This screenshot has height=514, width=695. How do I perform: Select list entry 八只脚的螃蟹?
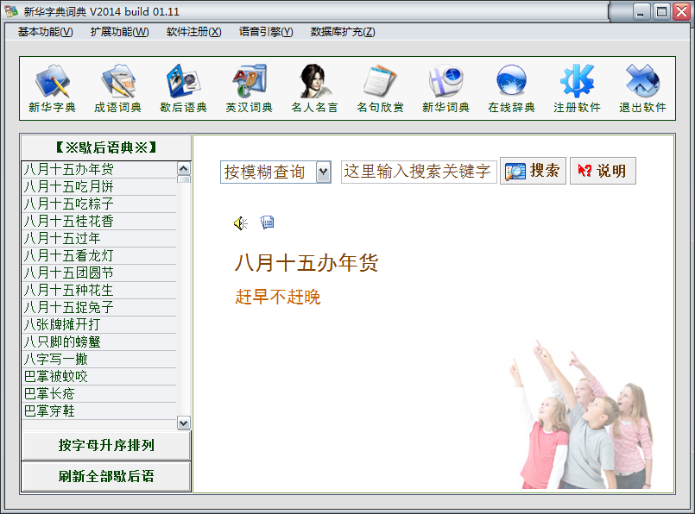pyautogui.click(x=99, y=342)
